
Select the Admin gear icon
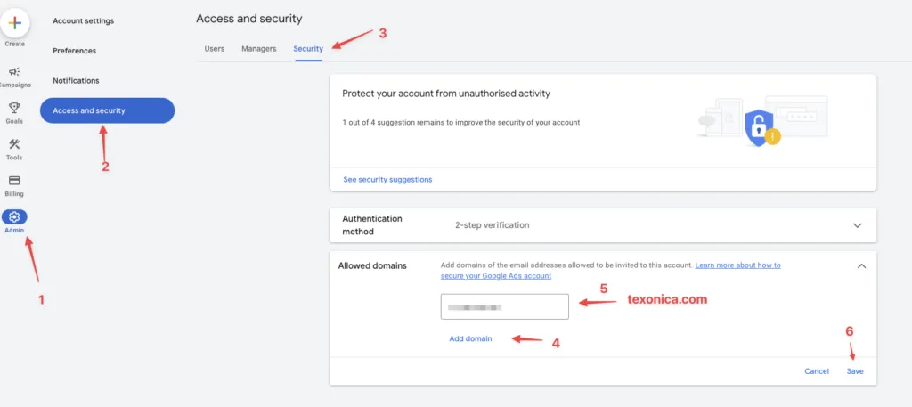point(14,217)
